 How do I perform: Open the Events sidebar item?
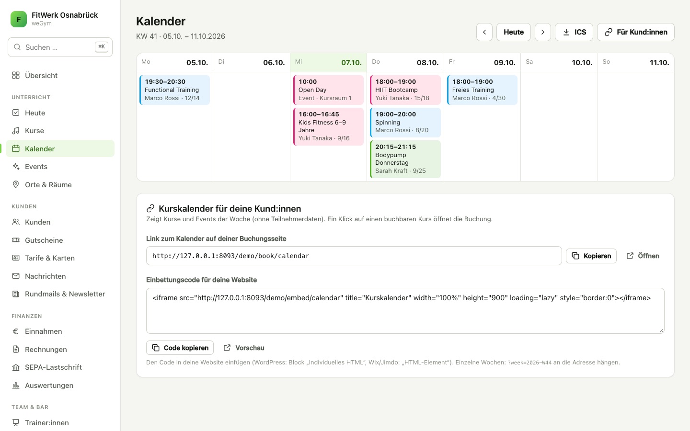click(x=60, y=166)
